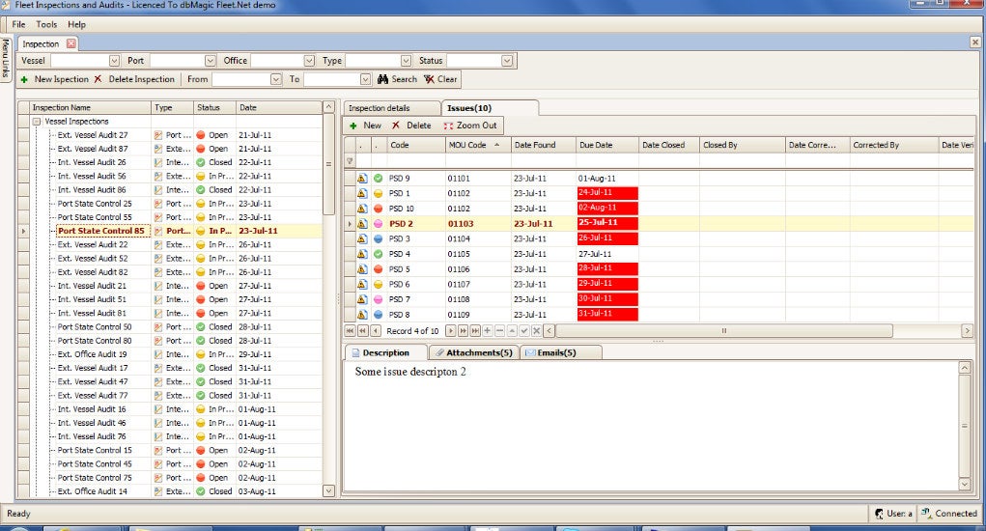Go to first record in navigator

(351, 331)
